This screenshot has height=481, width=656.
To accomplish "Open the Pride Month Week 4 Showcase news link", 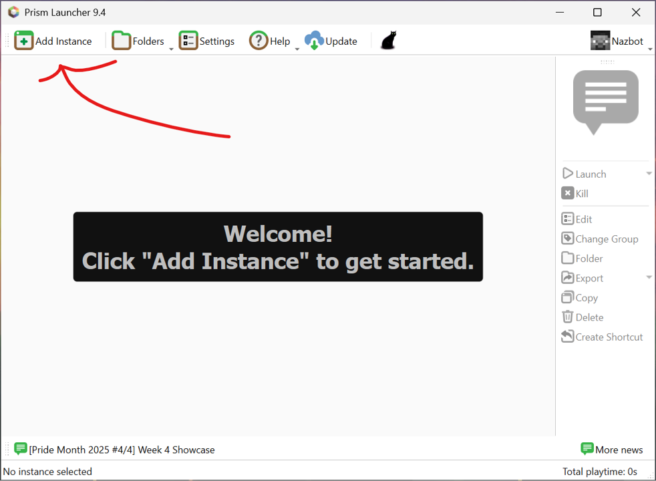I will click(122, 450).
